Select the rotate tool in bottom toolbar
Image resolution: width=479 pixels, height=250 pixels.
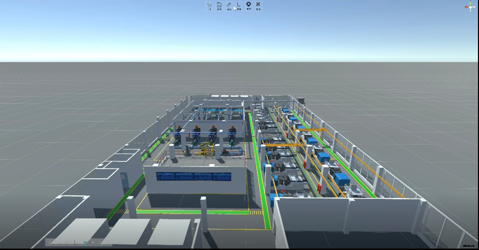coord(56,243)
